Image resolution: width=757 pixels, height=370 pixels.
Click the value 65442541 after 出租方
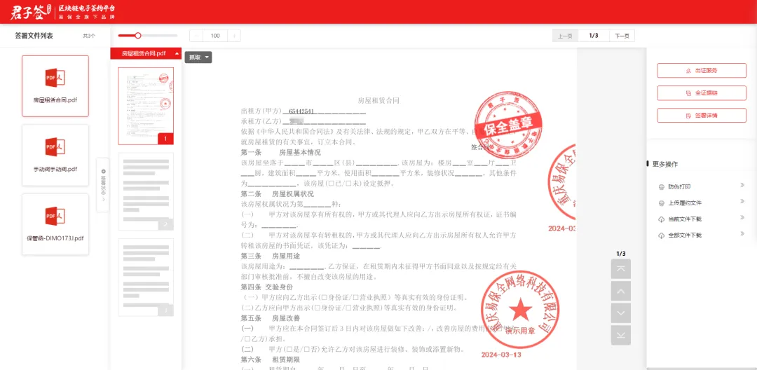coord(301,111)
